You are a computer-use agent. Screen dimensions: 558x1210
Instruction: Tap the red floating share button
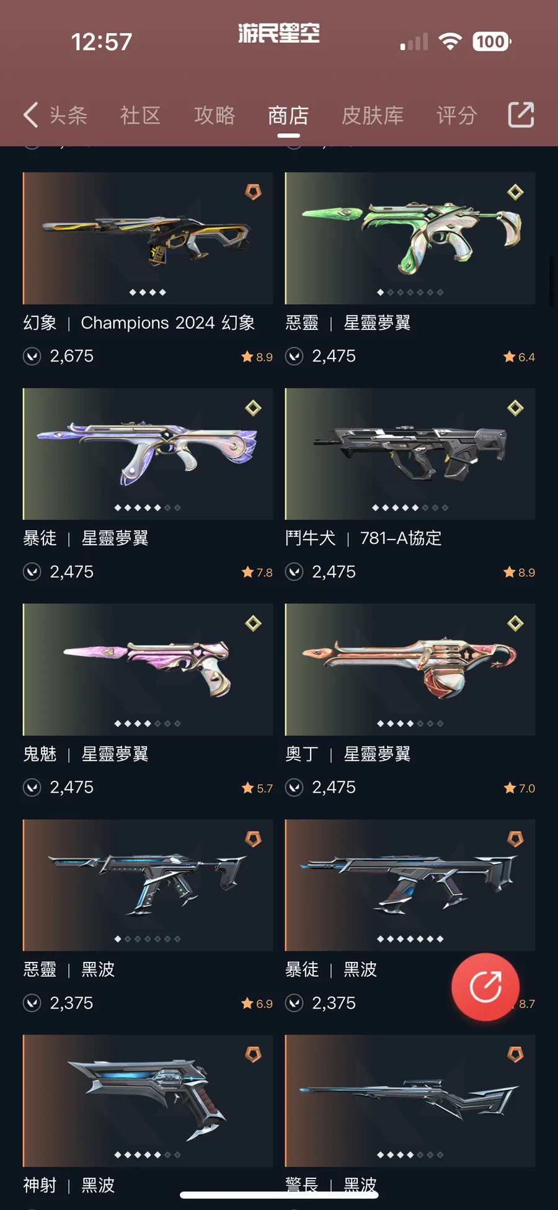pos(485,987)
